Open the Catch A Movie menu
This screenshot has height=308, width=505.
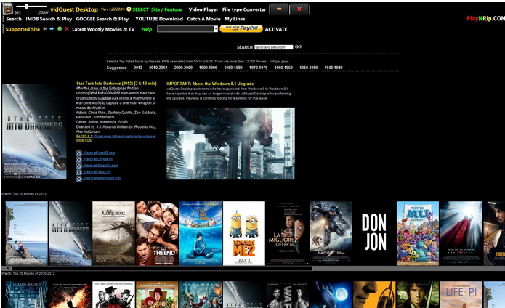tap(204, 19)
